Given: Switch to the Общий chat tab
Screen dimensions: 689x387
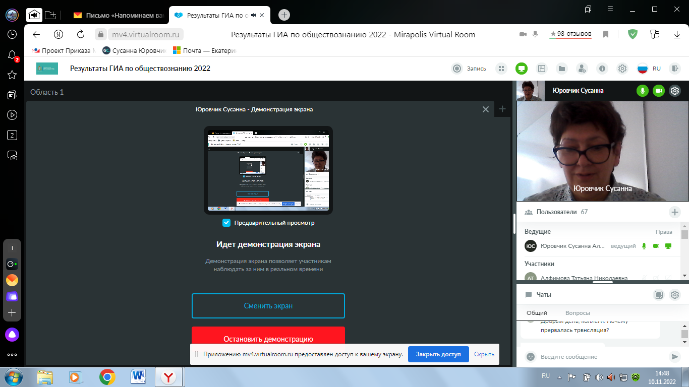Looking at the screenshot, I should pos(537,313).
